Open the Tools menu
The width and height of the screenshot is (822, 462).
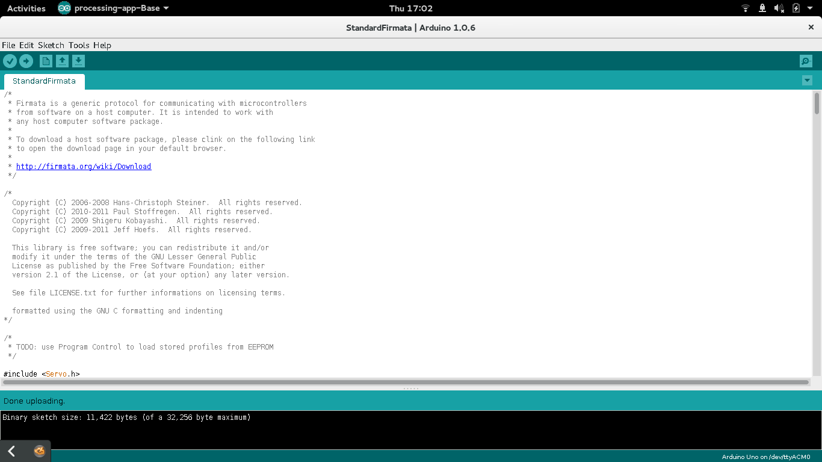click(79, 45)
